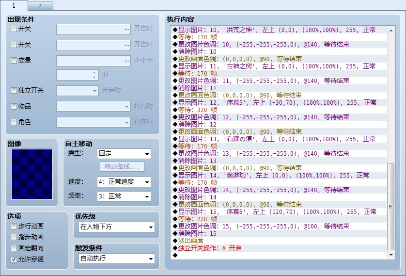
Task: Click the first 开关 condition input field
Action: pos(94,29)
